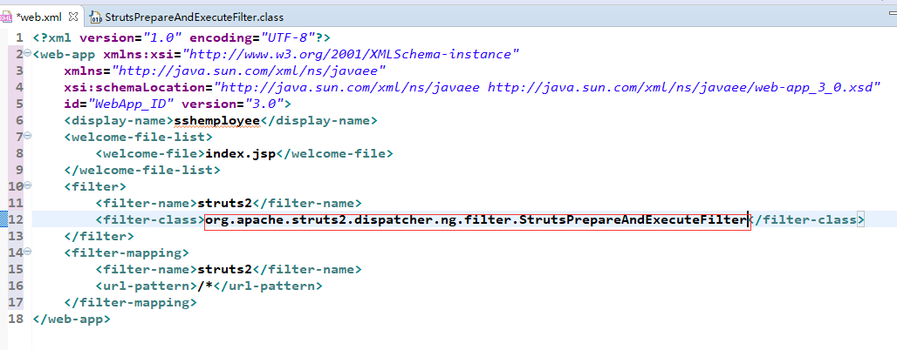Click the encoding value "UTF-8"
897x350 pixels.
288,37
